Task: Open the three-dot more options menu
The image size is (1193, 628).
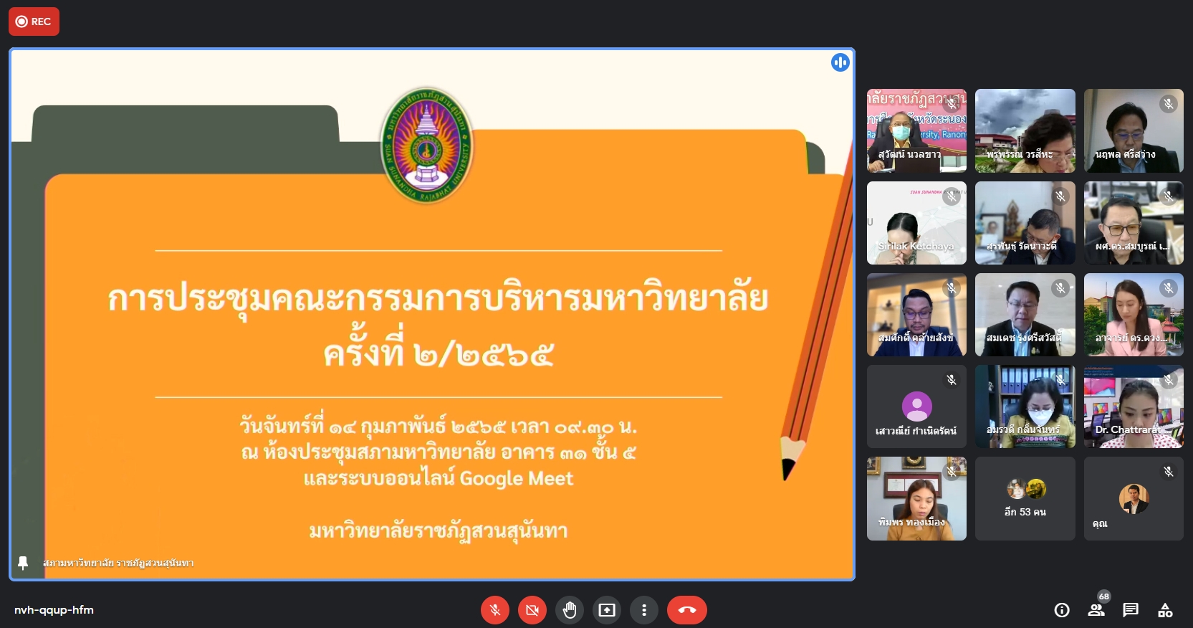Action: (x=644, y=610)
